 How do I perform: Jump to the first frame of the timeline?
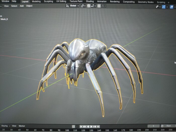[x=81, y=126]
